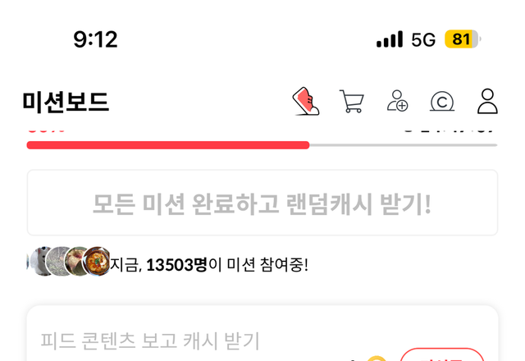Image resolution: width=525 pixels, height=361 pixels.
Task: Click the gray unfilled progress bar section
Action: [x=404, y=145]
